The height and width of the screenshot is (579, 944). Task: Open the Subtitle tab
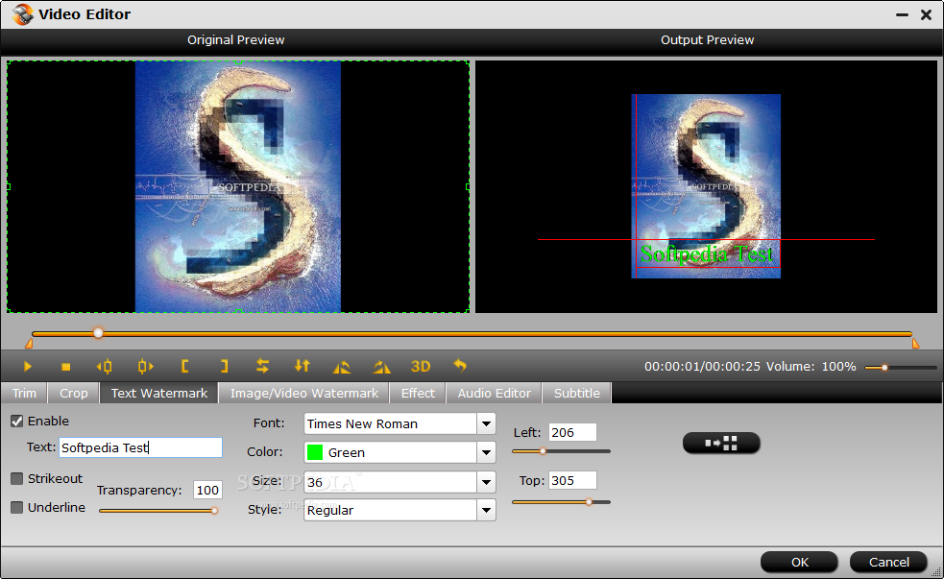(x=577, y=393)
